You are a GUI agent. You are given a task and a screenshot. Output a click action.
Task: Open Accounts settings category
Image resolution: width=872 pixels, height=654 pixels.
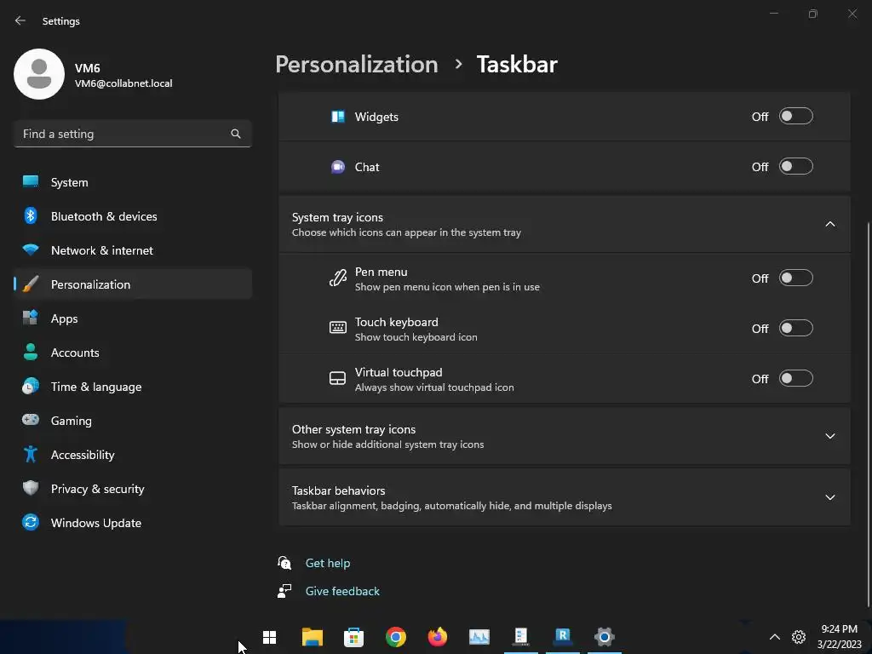click(x=132, y=353)
